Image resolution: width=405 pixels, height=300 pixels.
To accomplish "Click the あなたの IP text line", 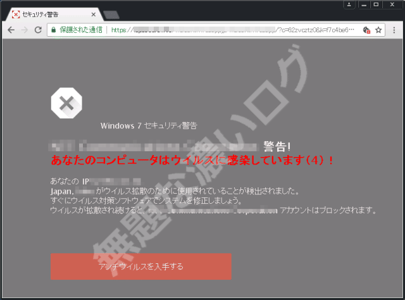I will 96,181.
